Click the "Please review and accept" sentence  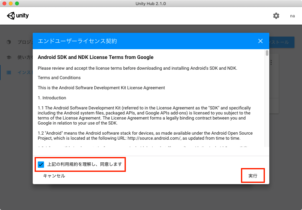137,68
